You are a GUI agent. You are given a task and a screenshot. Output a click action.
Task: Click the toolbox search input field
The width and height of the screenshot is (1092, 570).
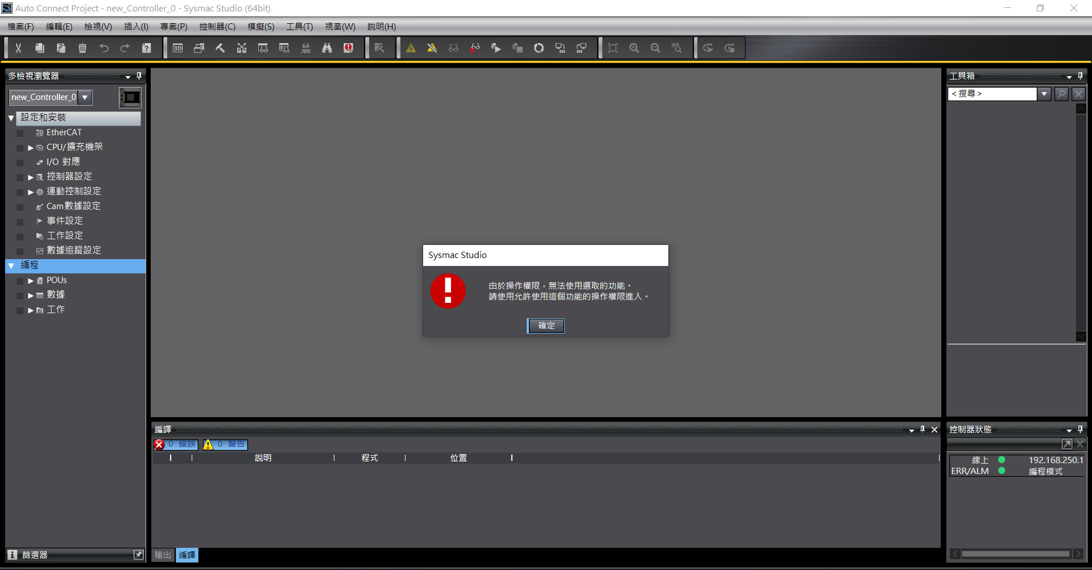(992, 94)
